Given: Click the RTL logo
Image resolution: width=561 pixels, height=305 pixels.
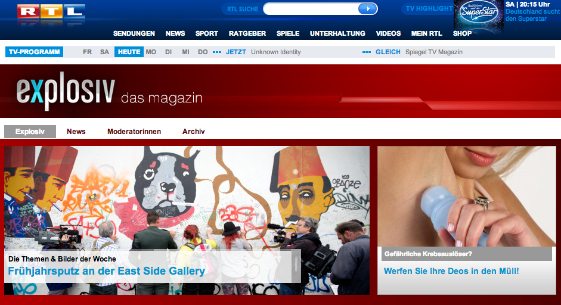Looking at the screenshot, I should 51,12.
